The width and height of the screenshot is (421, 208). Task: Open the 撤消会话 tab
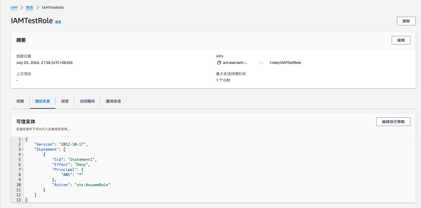point(113,101)
